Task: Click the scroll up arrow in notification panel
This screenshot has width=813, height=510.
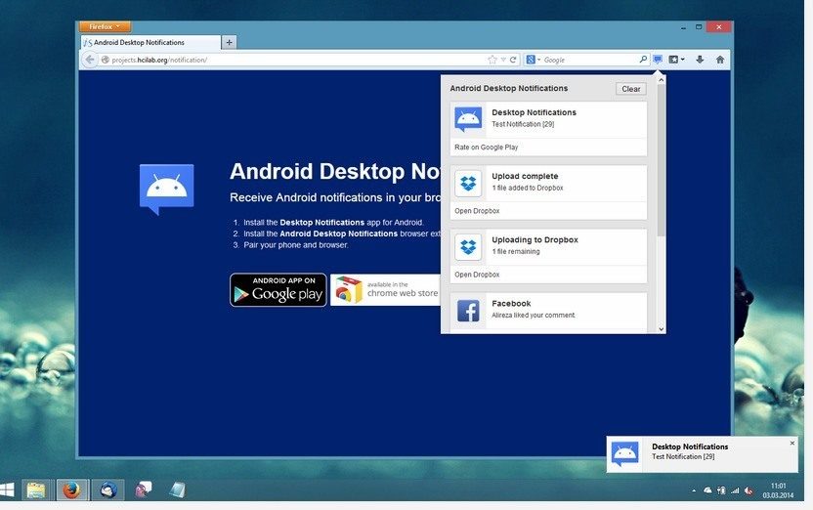Action: 661,80
